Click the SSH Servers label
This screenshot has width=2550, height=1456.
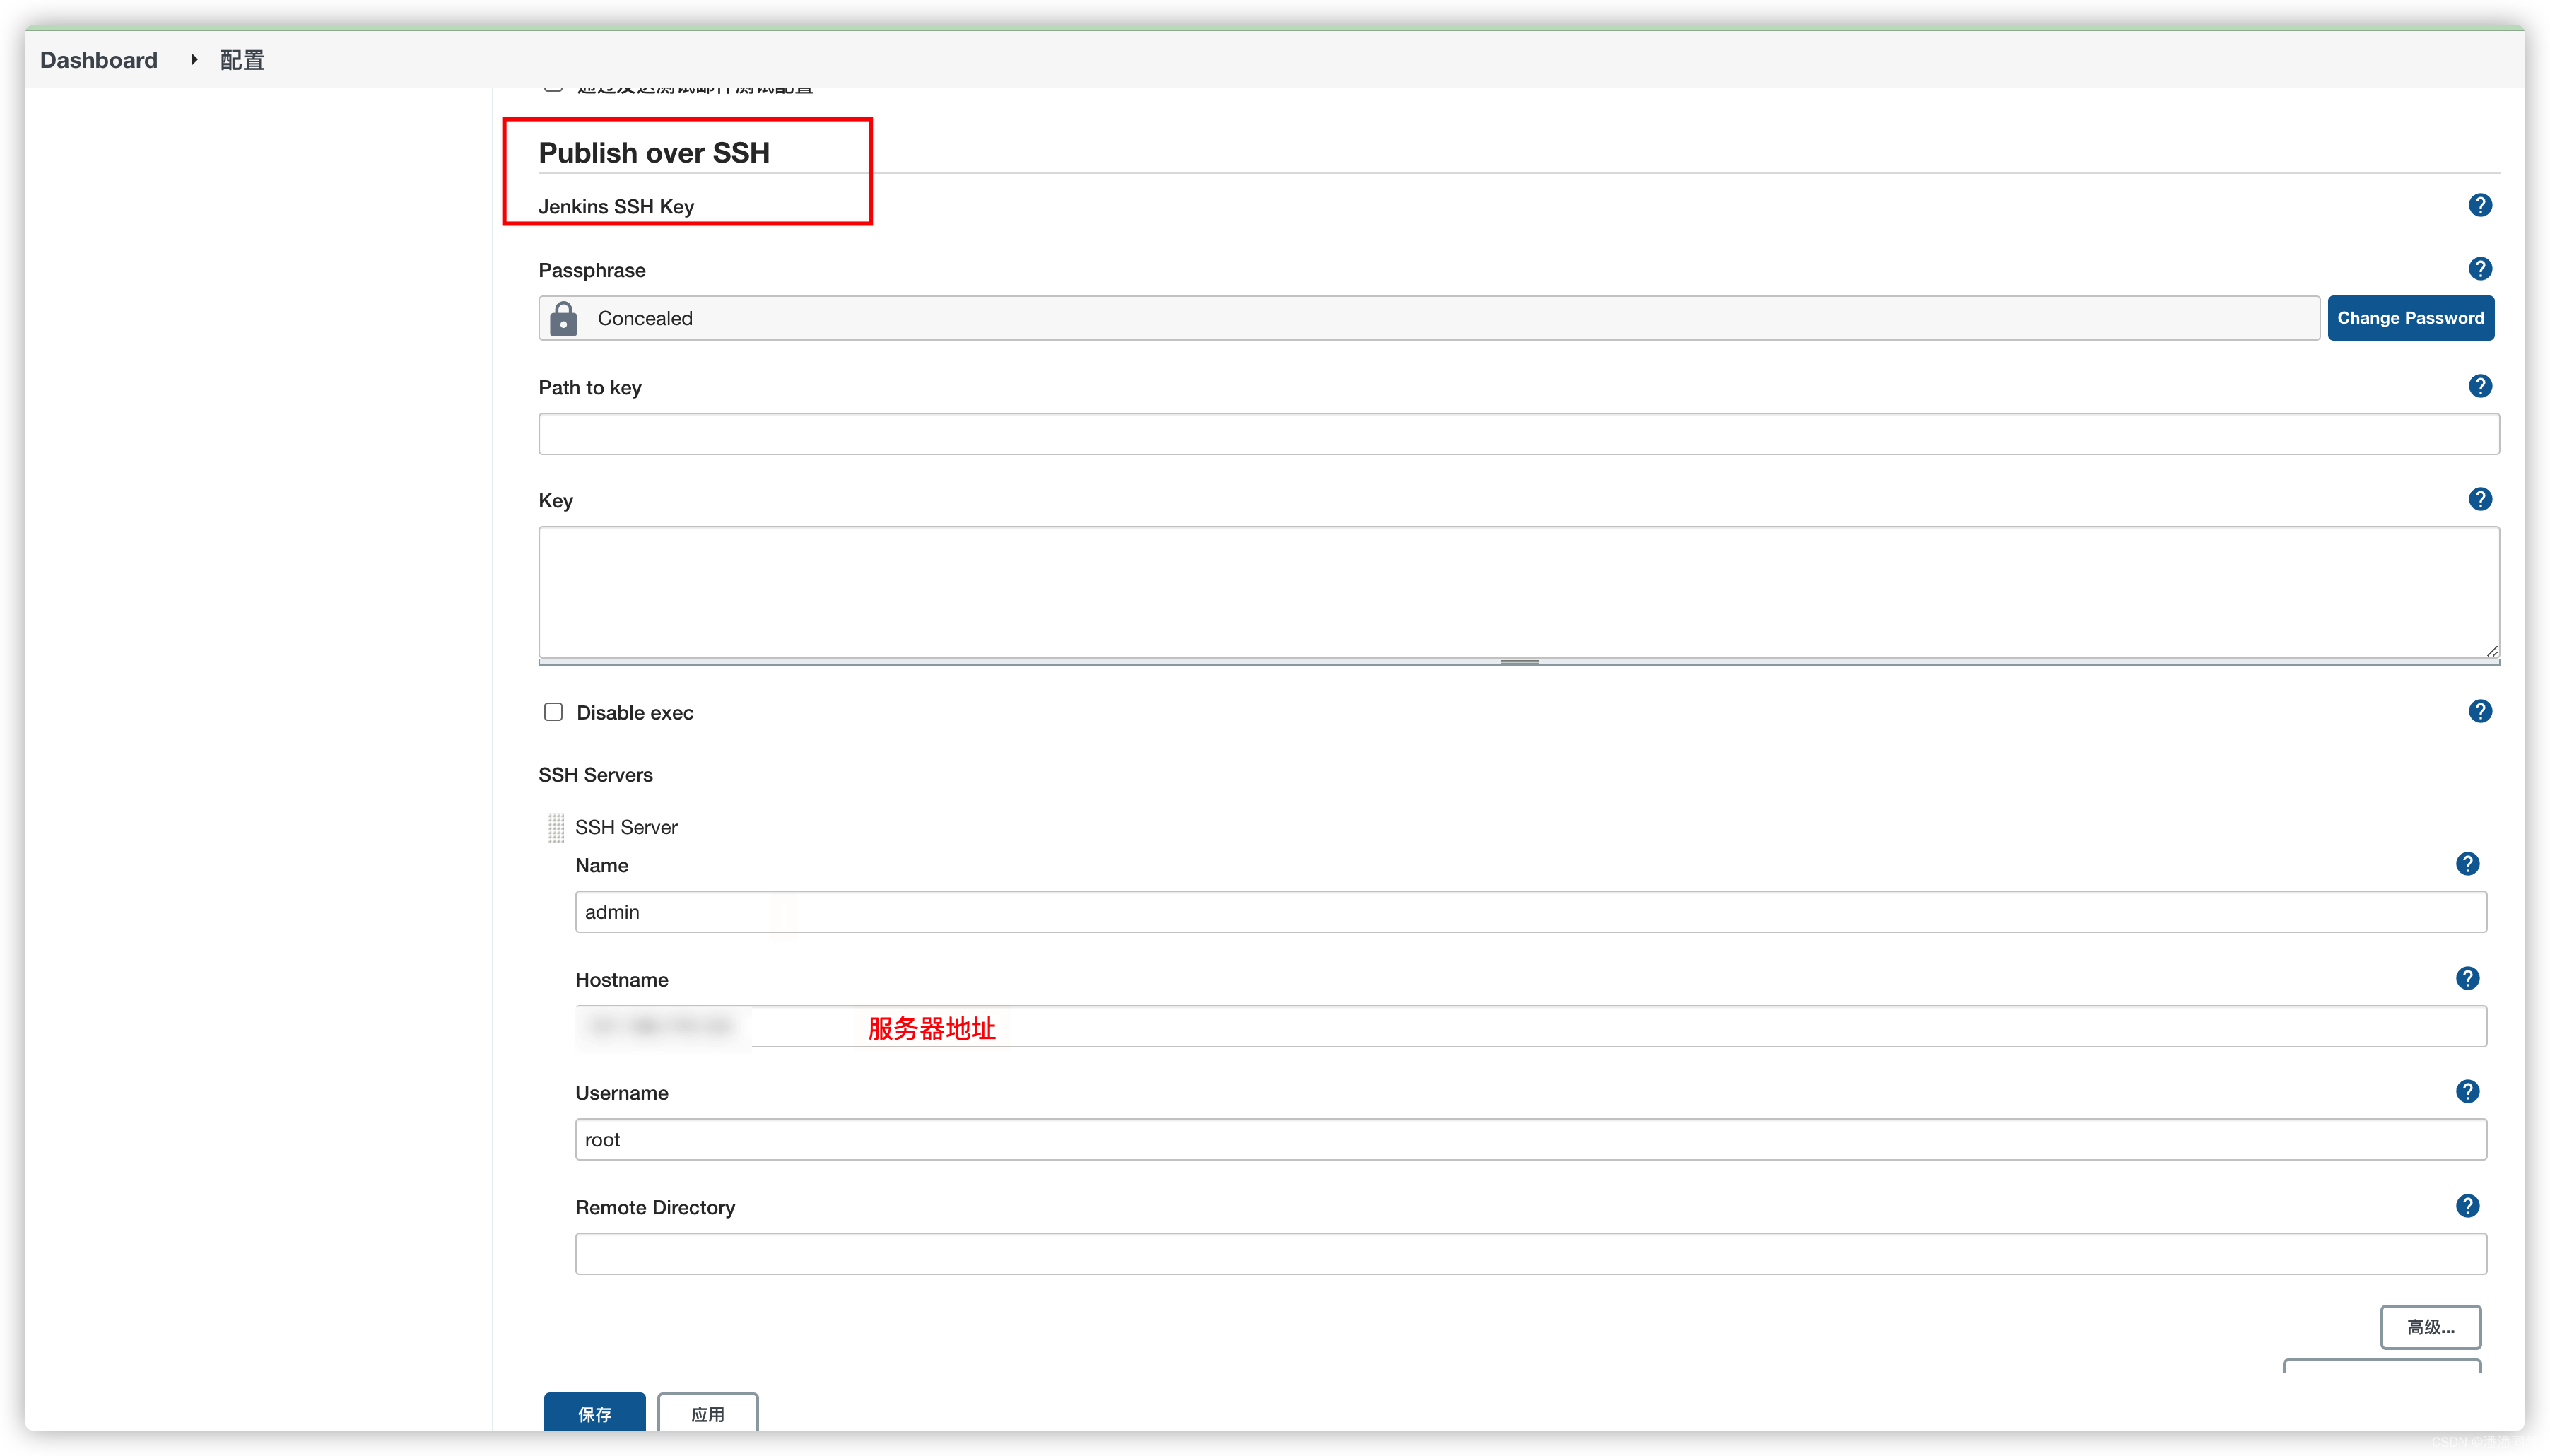point(595,775)
